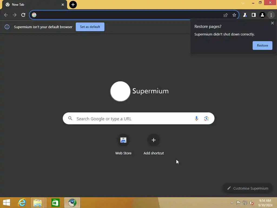Add a new shortcut tile
The width and height of the screenshot is (277, 208).
click(154, 145)
